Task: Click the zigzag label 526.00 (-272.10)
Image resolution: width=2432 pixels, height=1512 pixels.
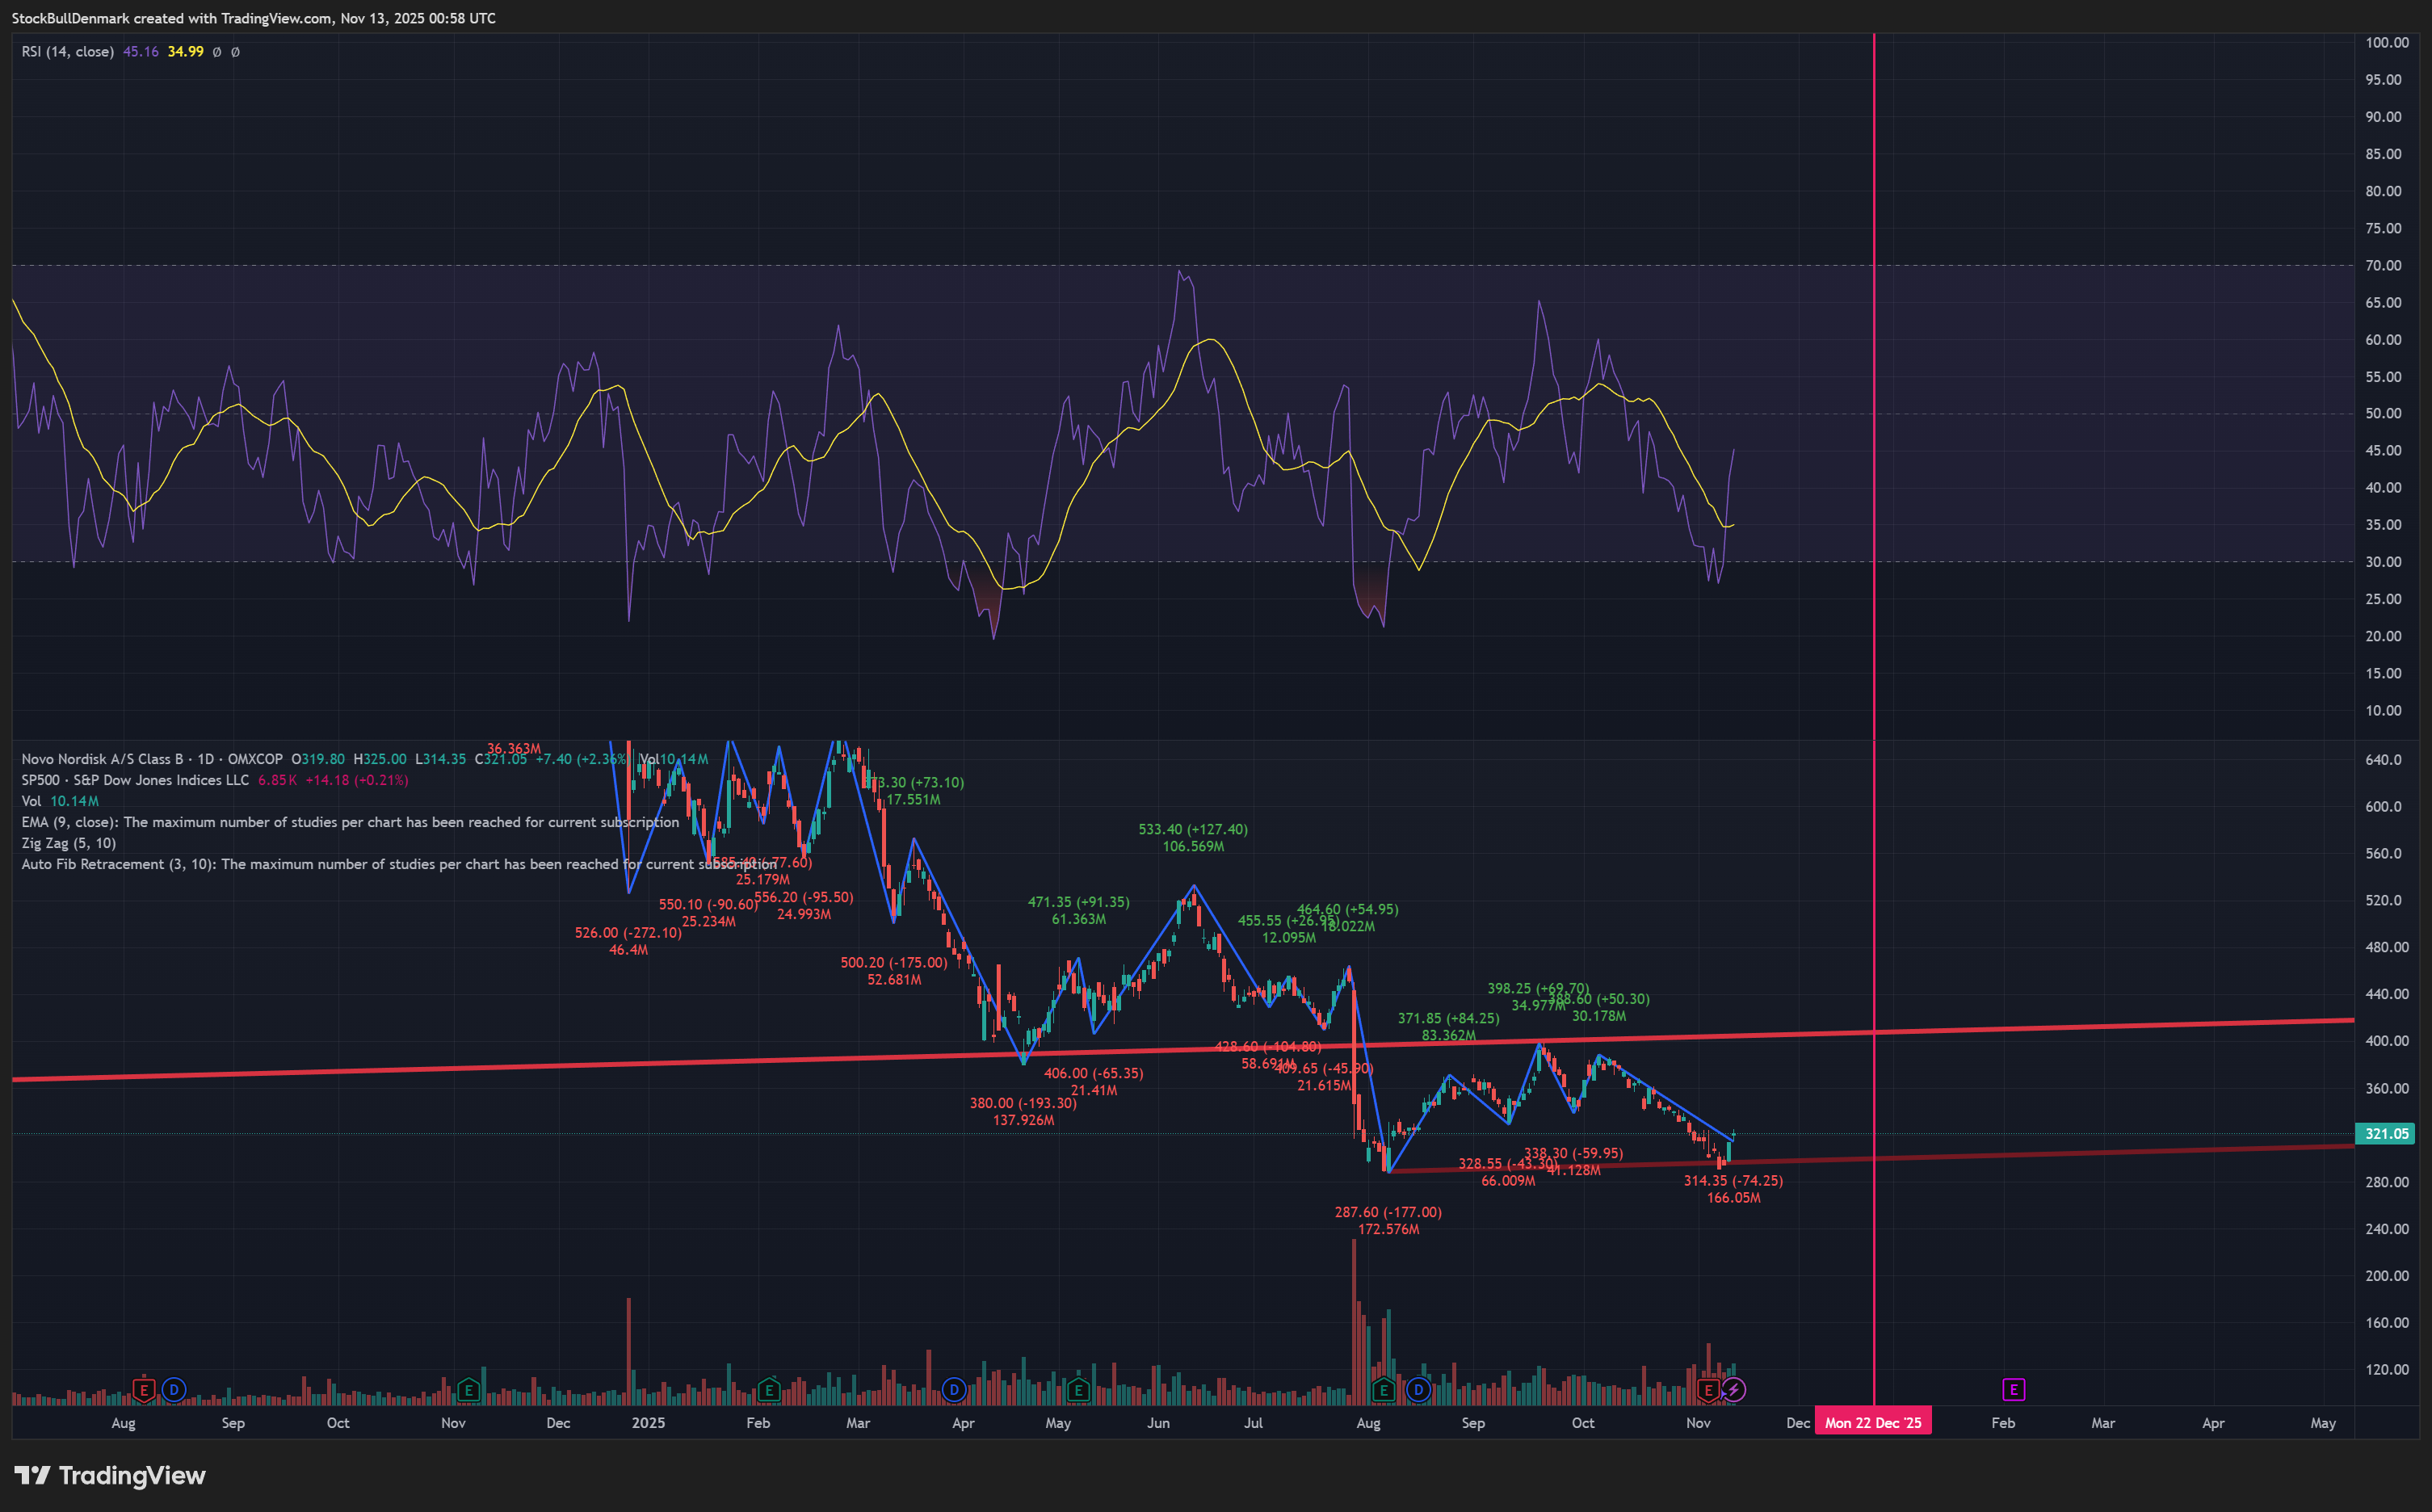Action: pos(628,933)
